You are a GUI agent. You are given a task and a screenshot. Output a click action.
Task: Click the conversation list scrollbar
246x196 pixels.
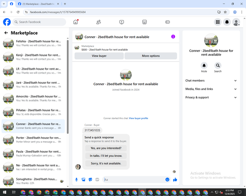[x=68, y=87]
